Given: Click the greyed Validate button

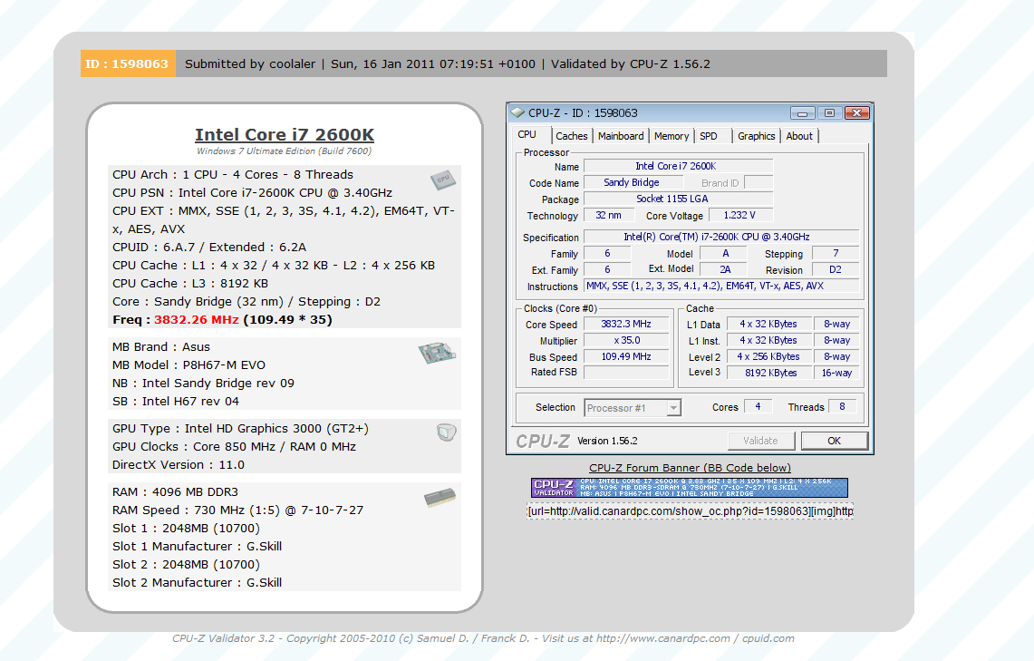Looking at the screenshot, I should click(761, 441).
